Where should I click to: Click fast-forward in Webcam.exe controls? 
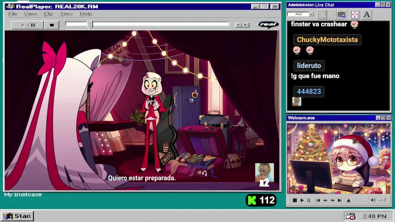pyautogui.click(x=332, y=200)
